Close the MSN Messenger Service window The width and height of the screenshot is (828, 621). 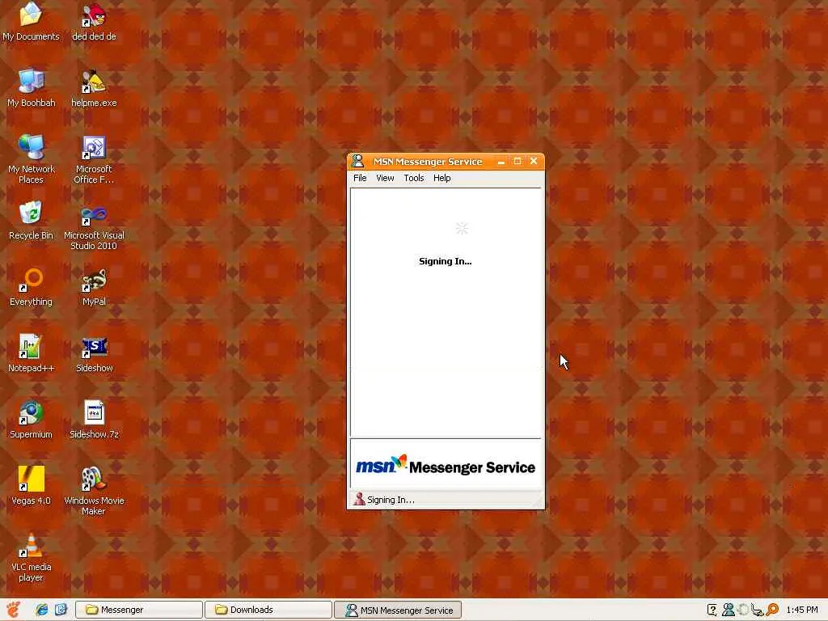pyautogui.click(x=534, y=162)
